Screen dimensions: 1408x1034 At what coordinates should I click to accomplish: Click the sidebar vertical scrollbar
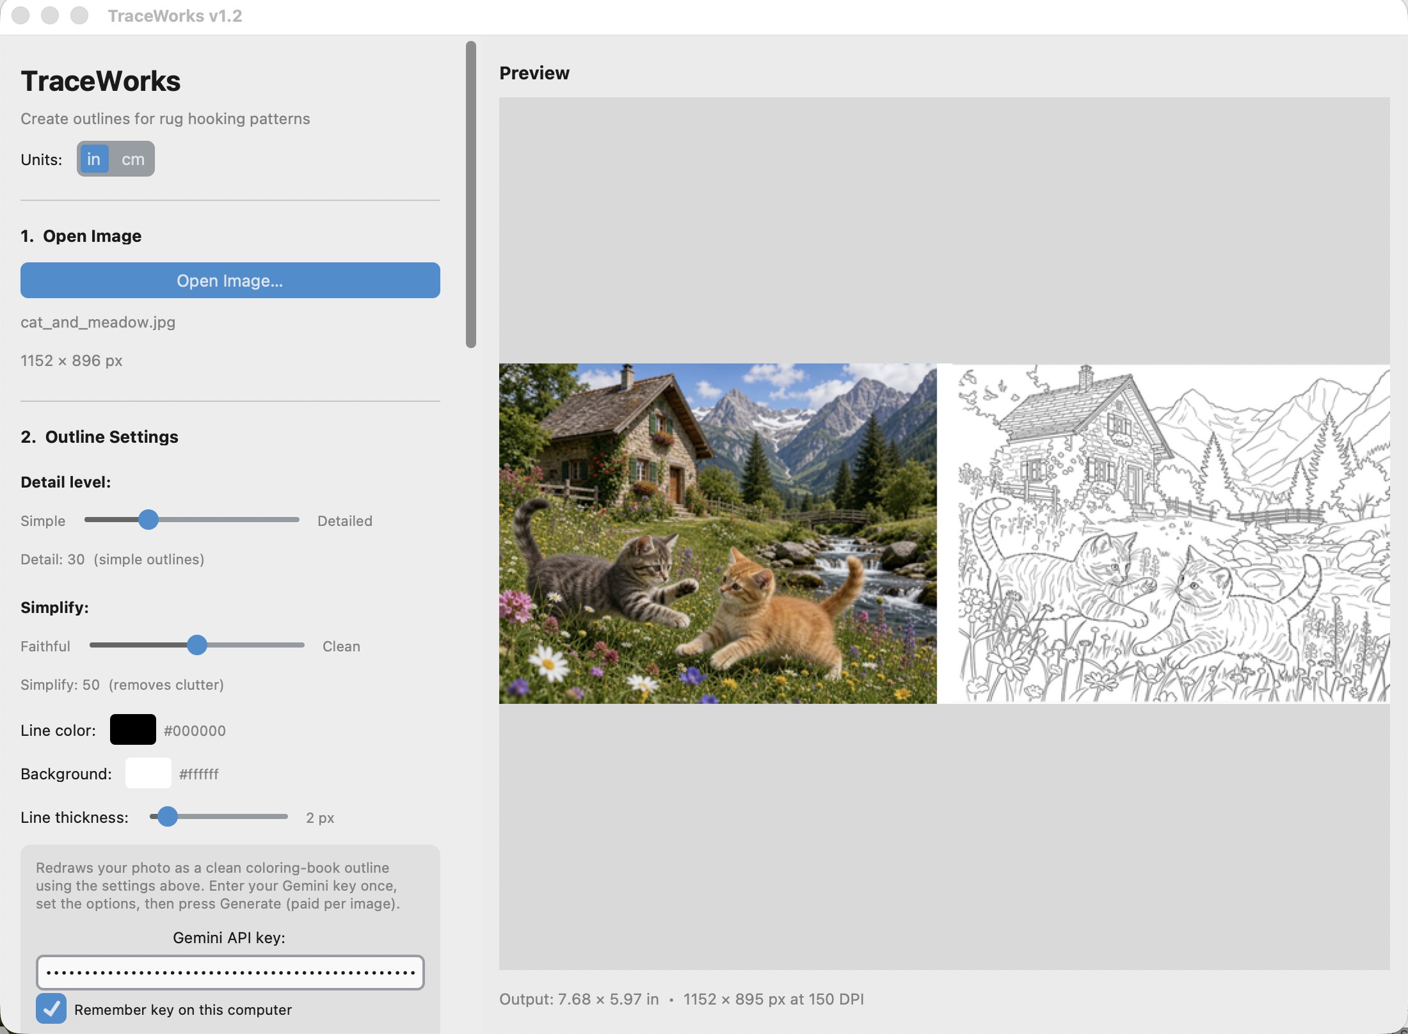click(x=471, y=195)
